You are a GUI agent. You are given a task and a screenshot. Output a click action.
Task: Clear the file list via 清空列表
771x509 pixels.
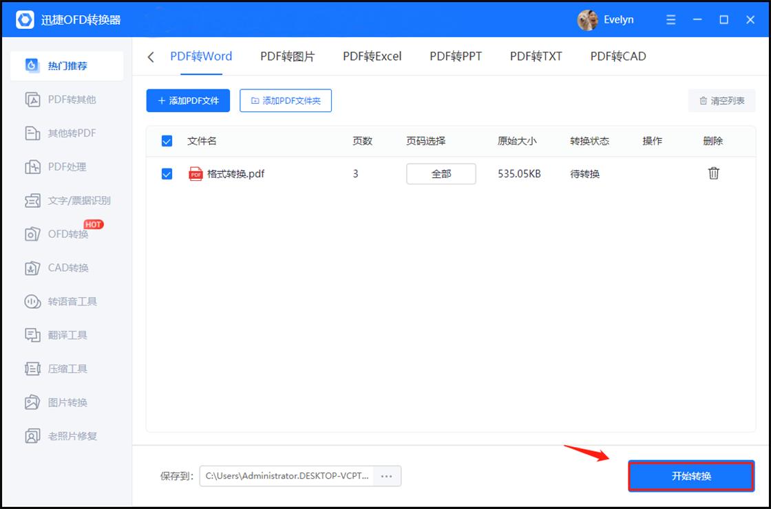point(721,100)
